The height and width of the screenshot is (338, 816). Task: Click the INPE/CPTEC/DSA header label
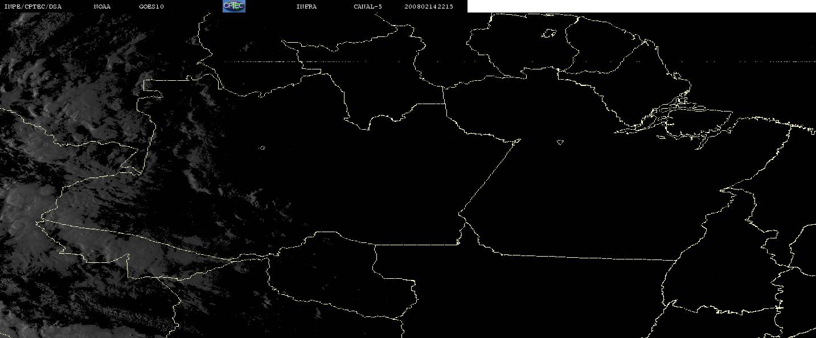[32, 7]
